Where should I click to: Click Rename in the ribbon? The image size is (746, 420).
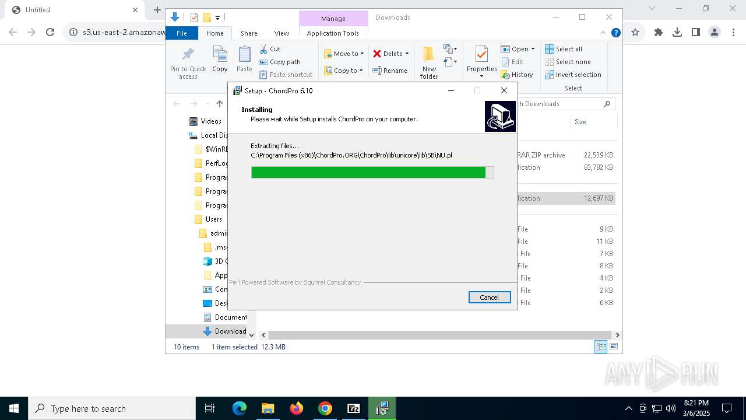click(390, 71)
